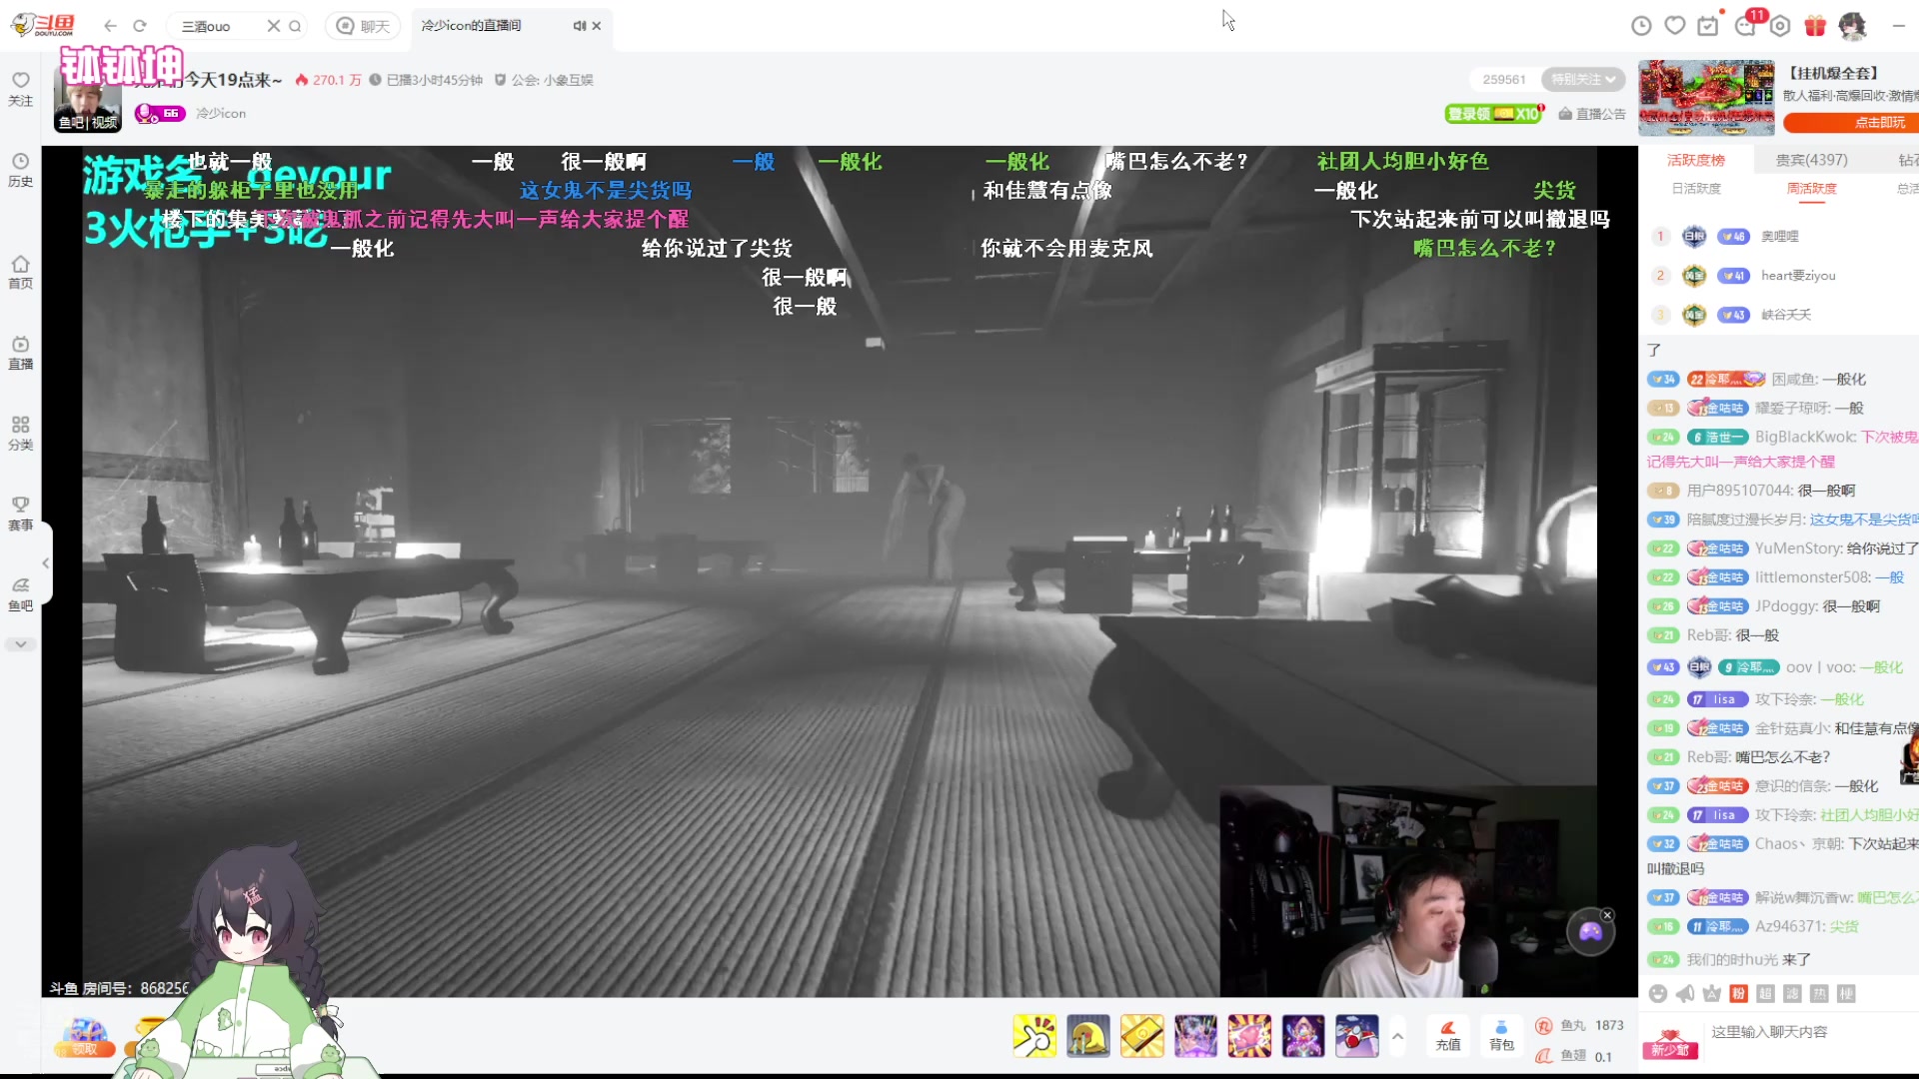Select 周活跃度 sub-tab
The image size is (1919, 1079).
1812,188
